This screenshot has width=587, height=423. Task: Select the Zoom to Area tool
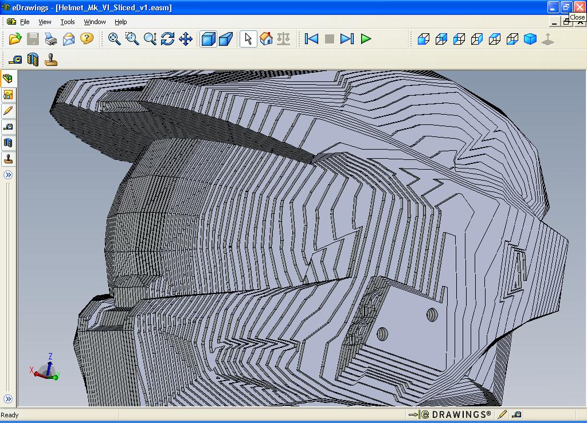pos(132,39)
